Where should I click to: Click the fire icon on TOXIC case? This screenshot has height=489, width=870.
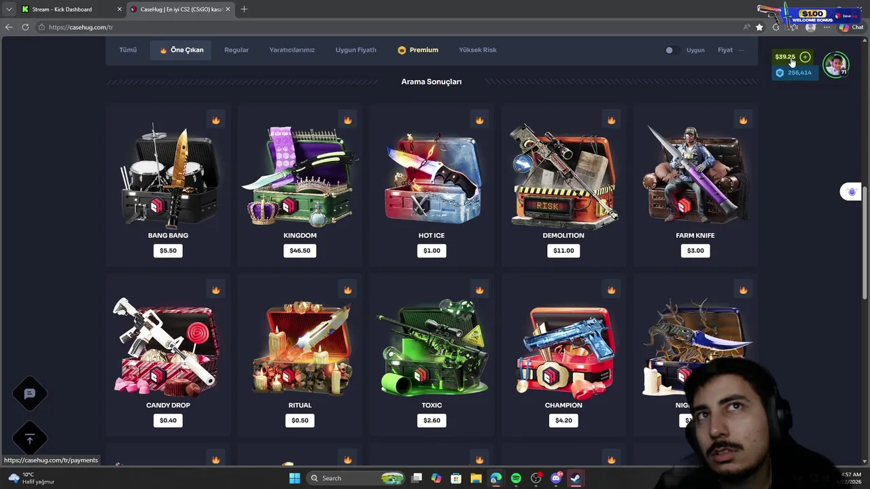tap(479, 290)
